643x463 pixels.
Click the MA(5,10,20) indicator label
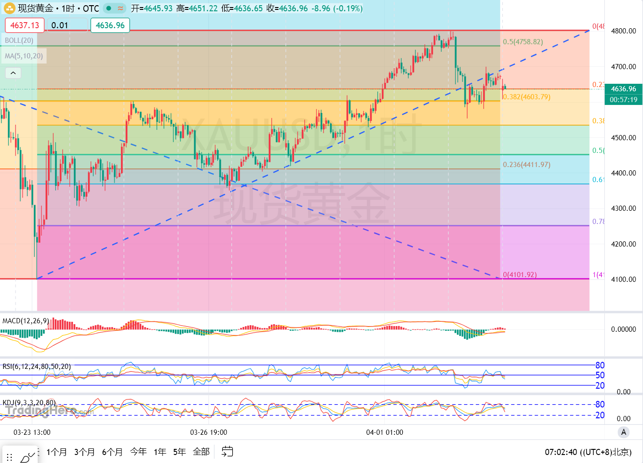(x=24, y=56)
